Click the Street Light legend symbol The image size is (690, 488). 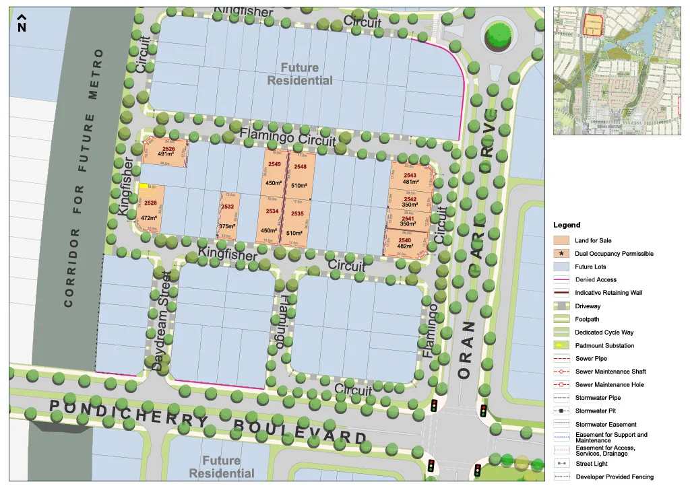(x=561, y=463)
